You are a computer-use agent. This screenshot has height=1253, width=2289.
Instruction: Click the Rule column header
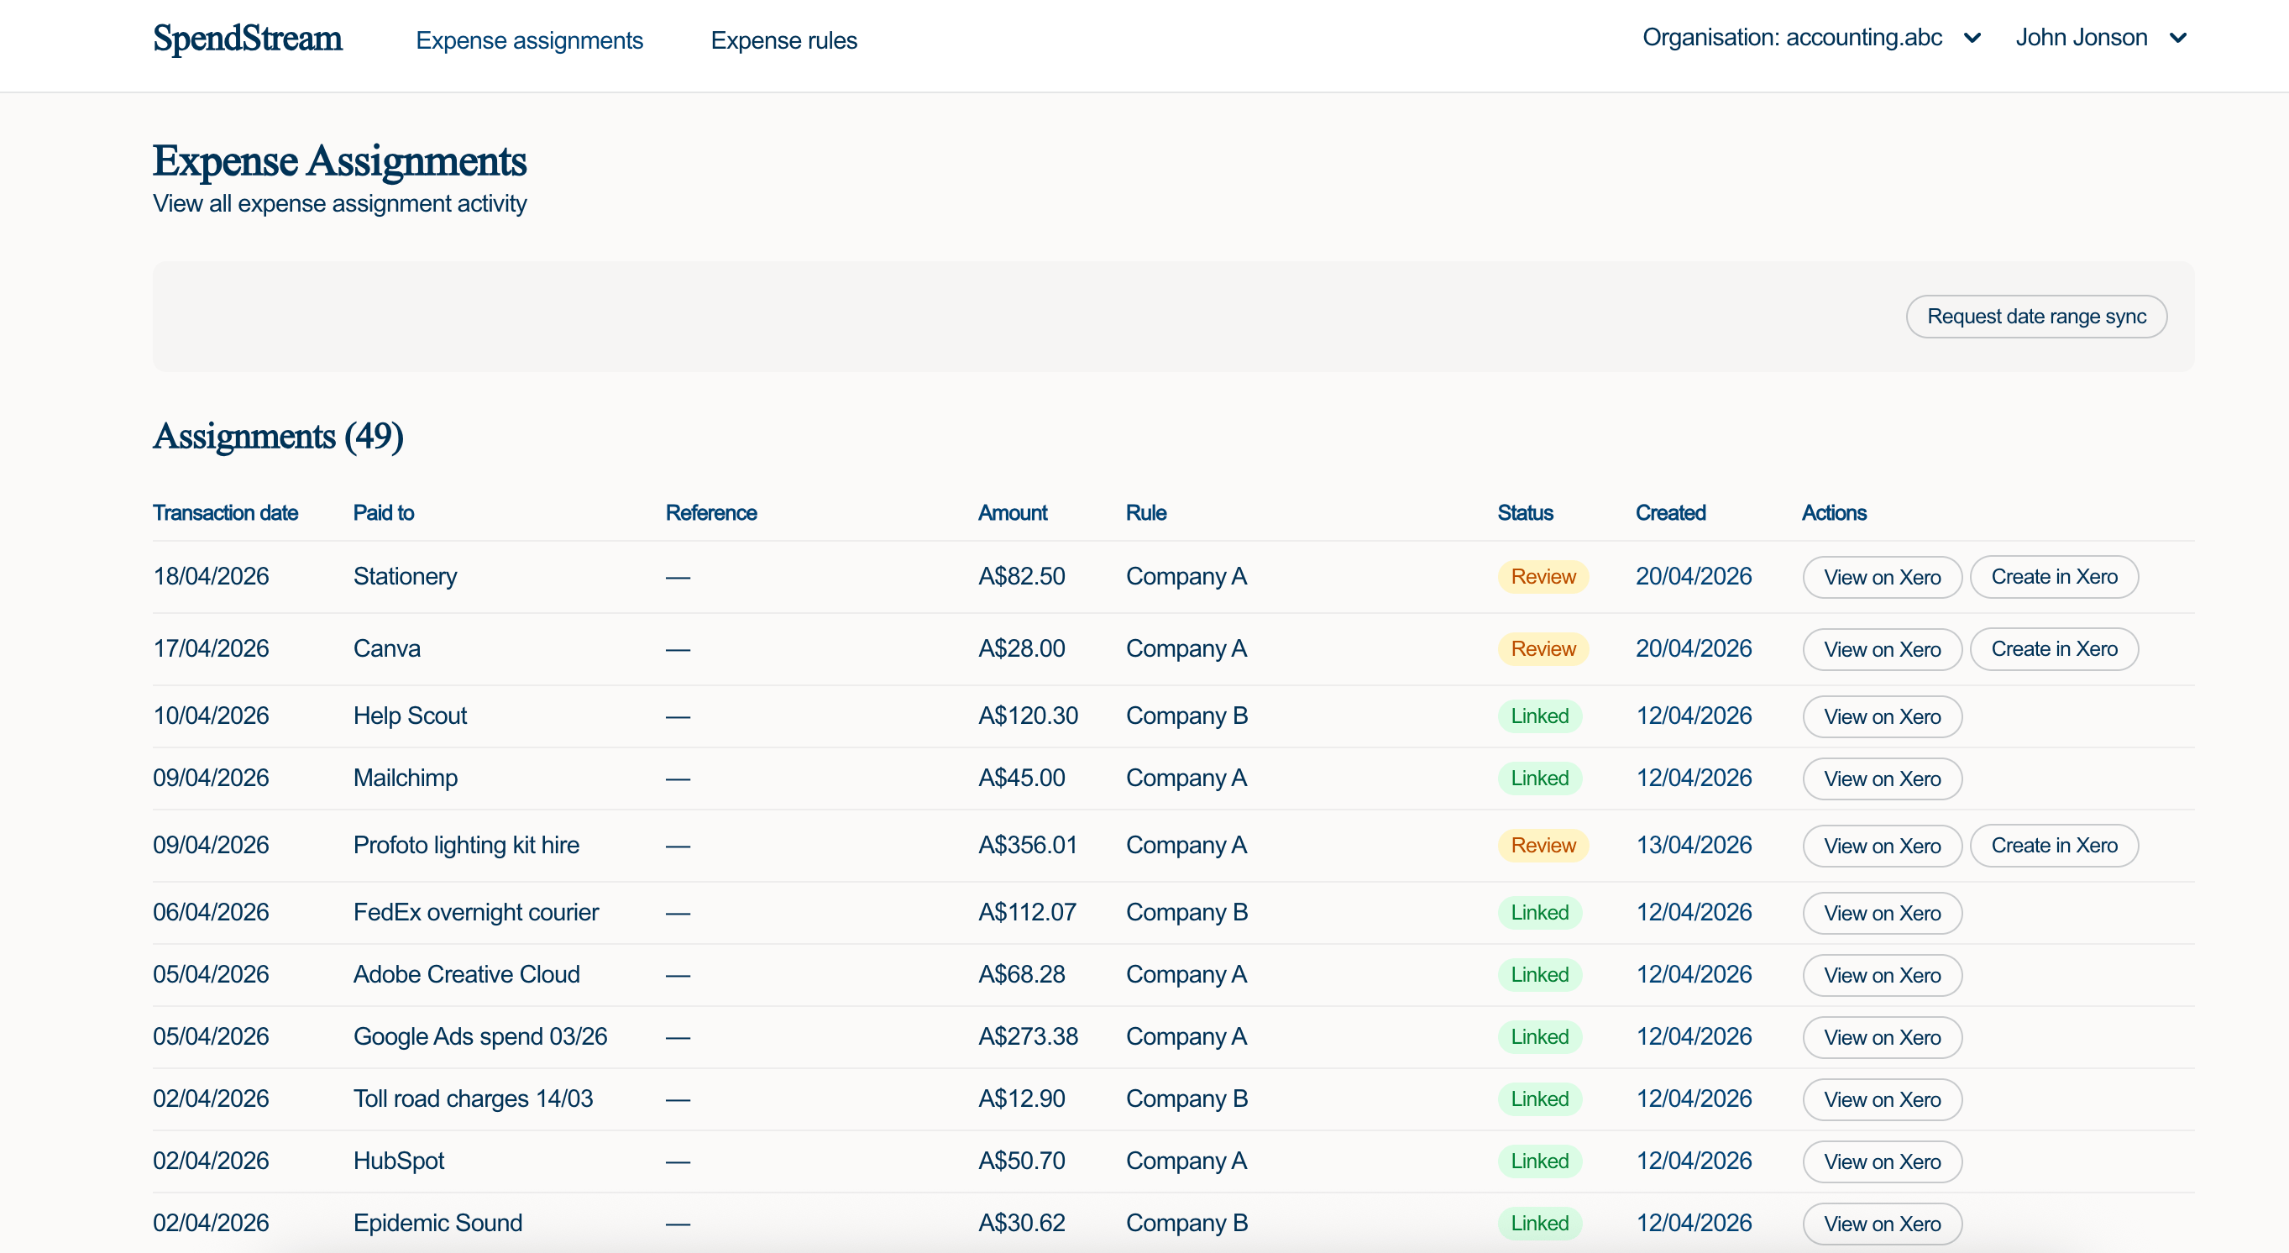click(x=1146, y=513)
